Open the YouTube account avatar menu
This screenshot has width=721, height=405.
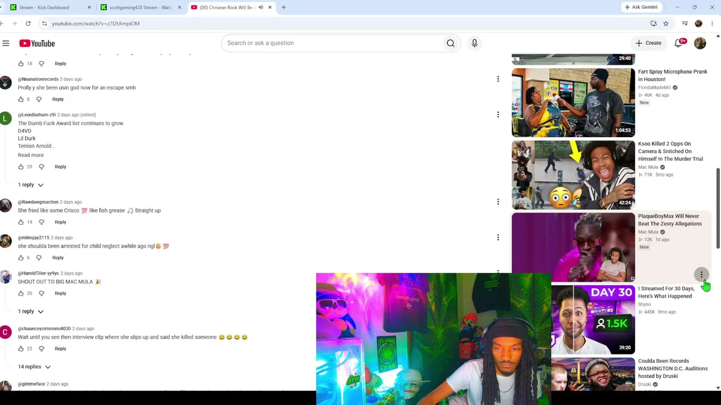(700, 43)
